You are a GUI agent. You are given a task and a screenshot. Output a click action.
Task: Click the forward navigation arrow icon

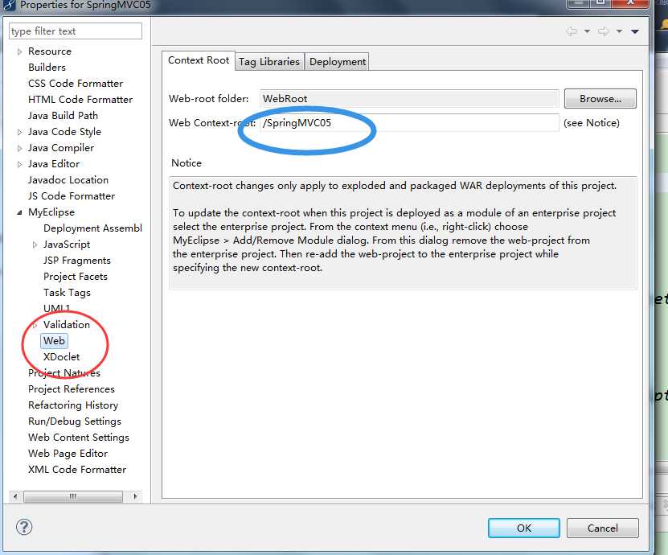coord(603,31)
